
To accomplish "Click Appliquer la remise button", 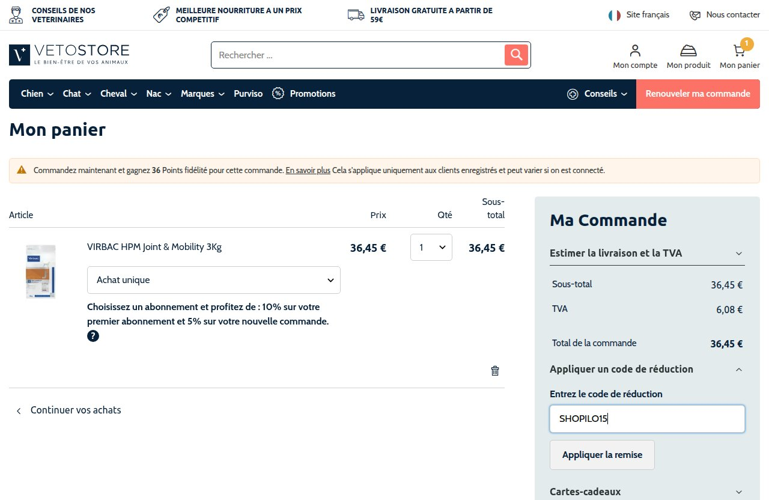I will [602, 455].
